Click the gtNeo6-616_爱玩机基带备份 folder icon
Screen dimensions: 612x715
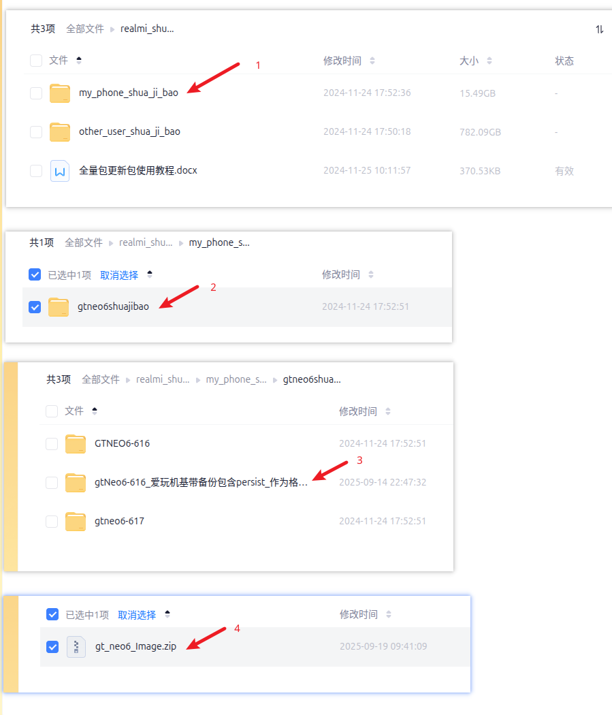point(75,482)
